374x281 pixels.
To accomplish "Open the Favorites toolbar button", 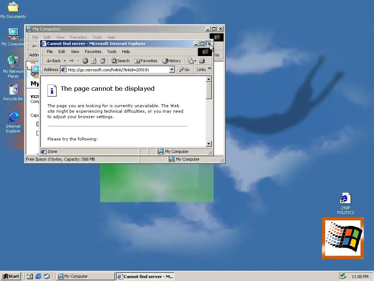I will (x=146, y=61).
